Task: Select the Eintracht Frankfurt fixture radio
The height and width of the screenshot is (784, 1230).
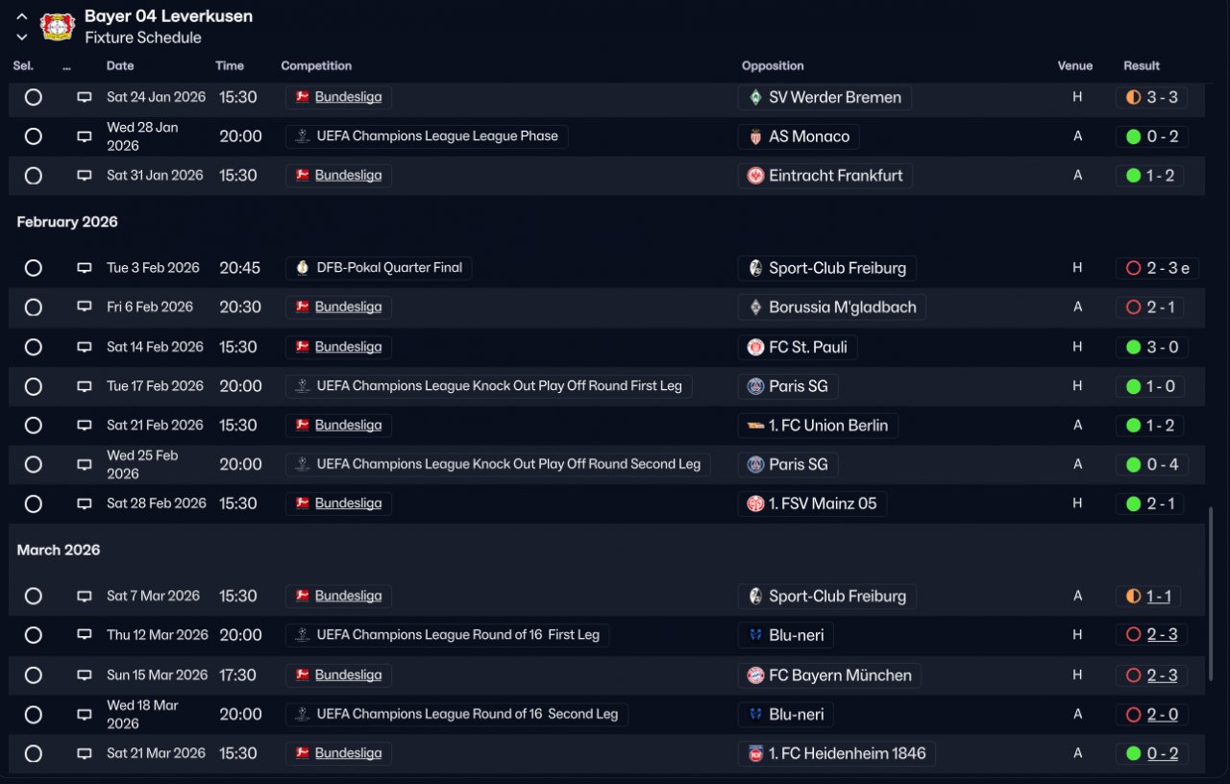Action: coord(34,176)
